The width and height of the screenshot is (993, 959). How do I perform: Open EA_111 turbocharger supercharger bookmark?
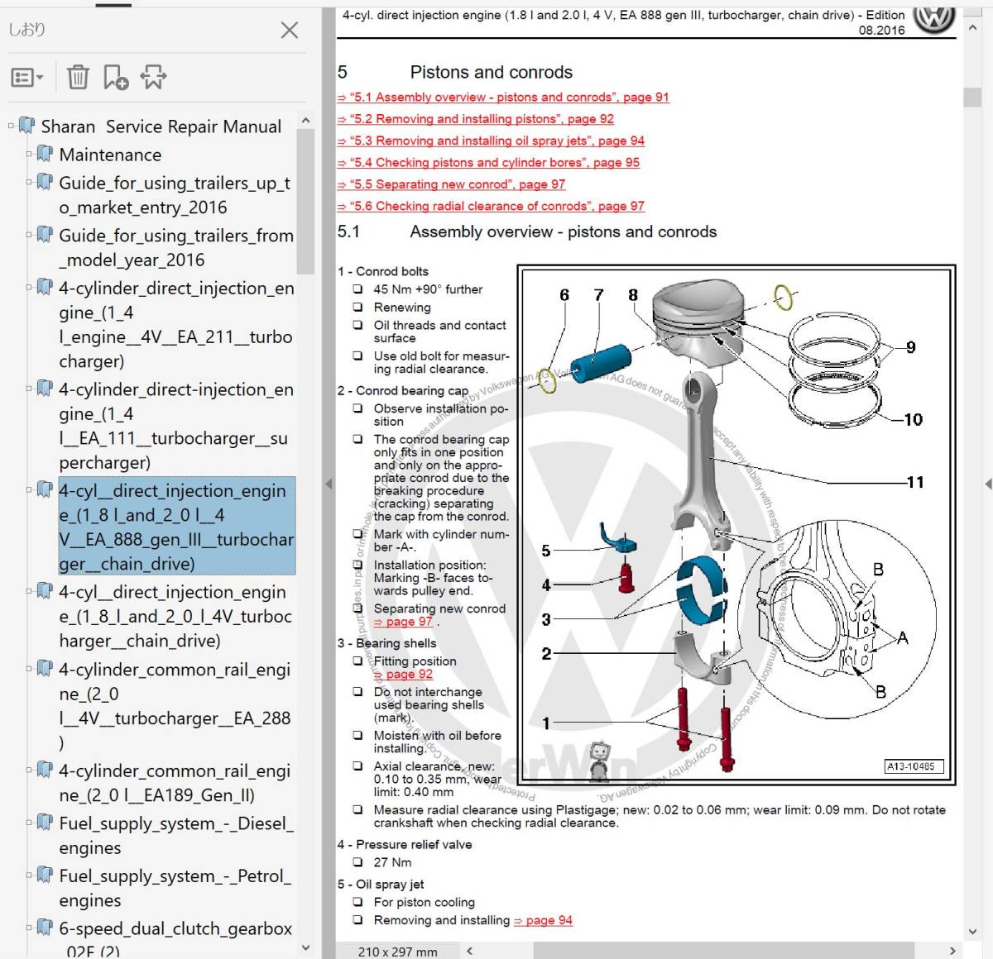tap(176, 426)
